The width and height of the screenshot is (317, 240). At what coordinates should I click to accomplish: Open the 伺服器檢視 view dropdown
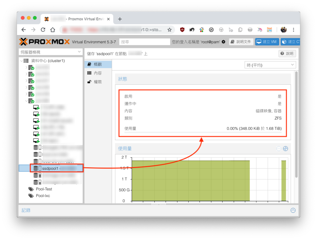(x=50, y=52)
